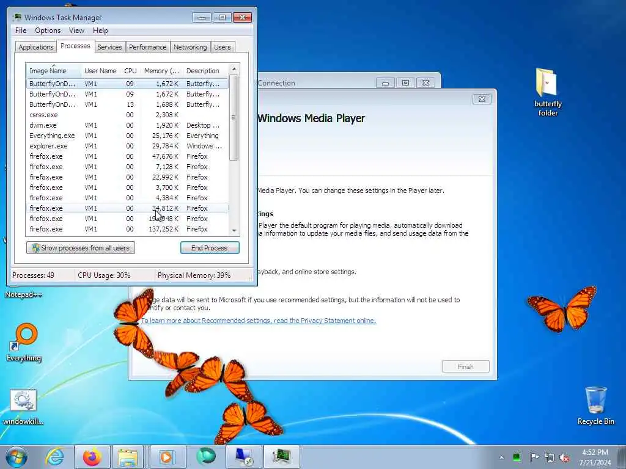This screenshot has width=626, height=469.
Task: Open the File Explorer taskbar icon
Action: pos(128,457)
